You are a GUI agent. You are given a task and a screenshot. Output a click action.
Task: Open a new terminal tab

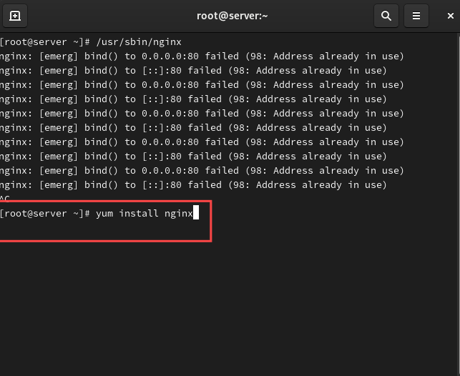pyautogui.click(x=15, y=16)
